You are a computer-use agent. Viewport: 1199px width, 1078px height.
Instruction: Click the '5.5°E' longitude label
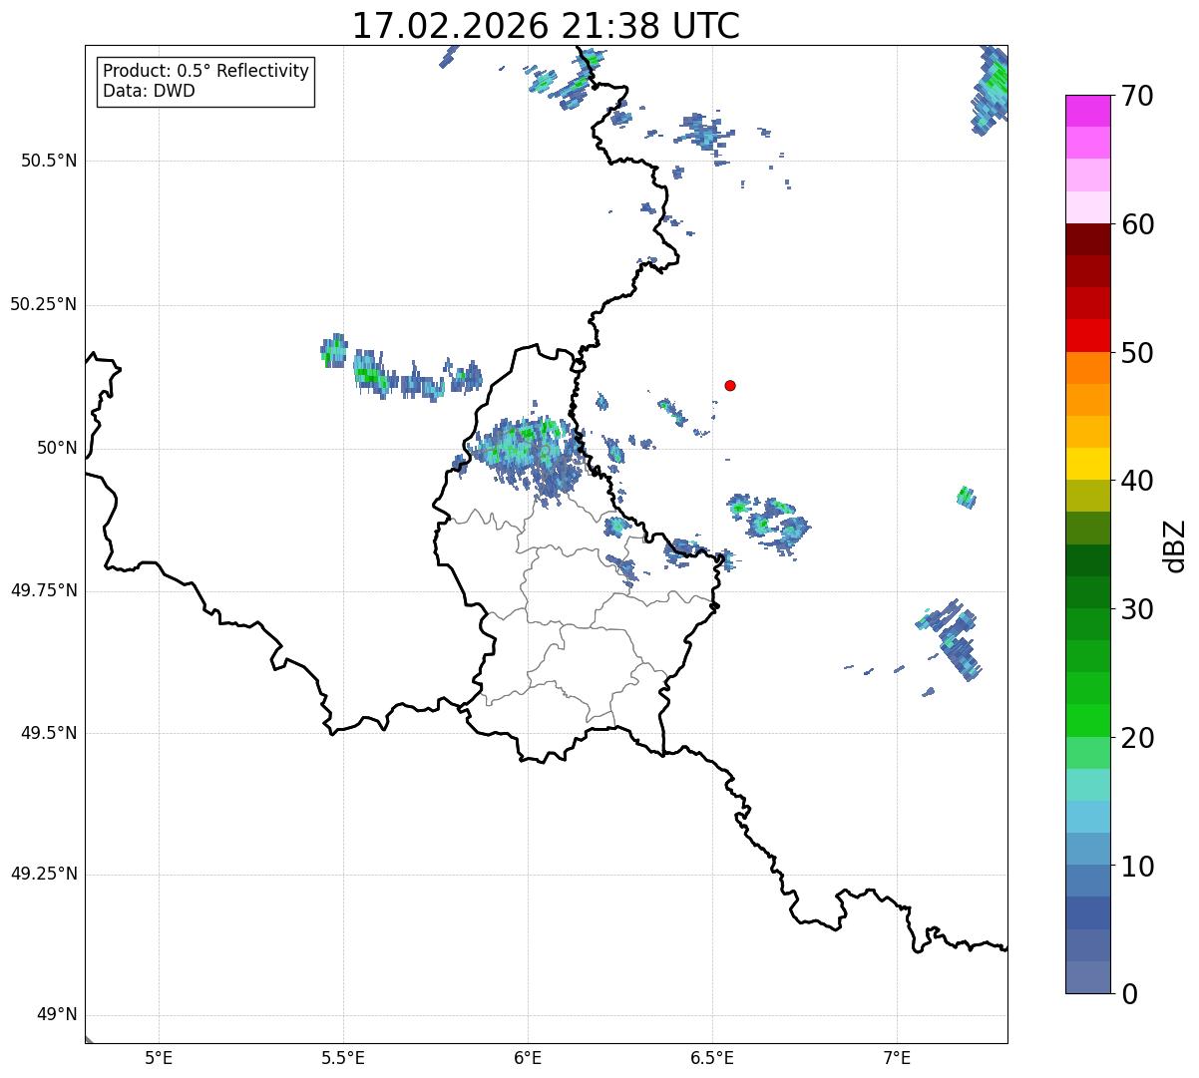[x=343, y=1057]
